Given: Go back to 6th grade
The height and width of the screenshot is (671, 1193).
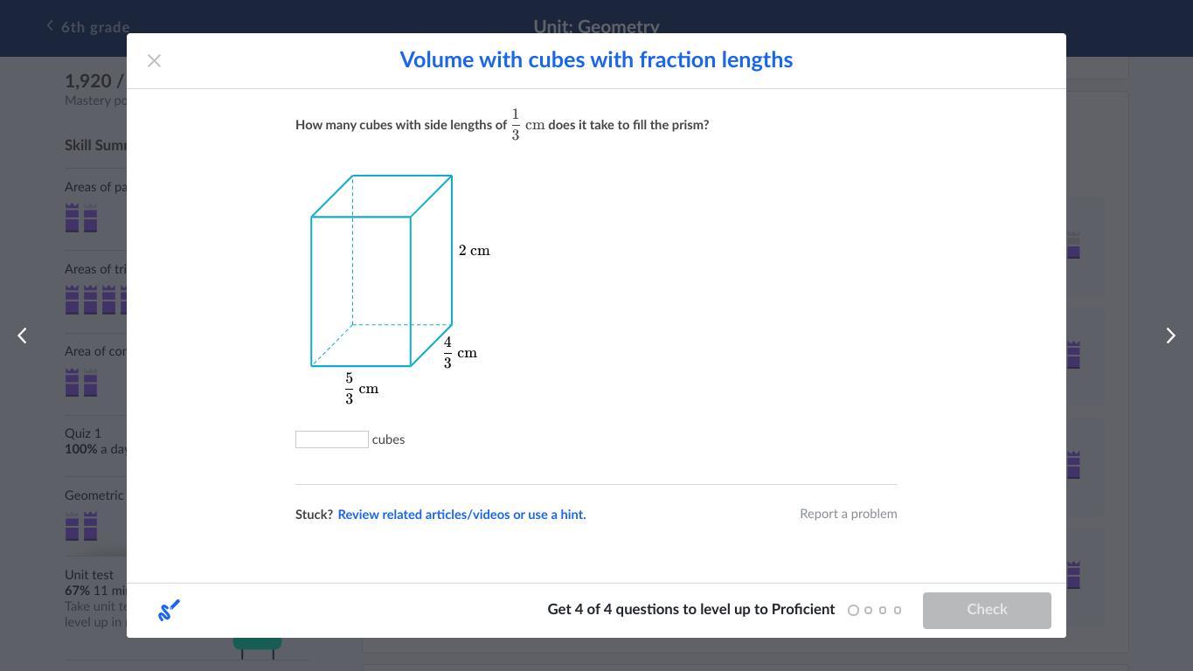Looking at the screenshot, I should 87,27.
